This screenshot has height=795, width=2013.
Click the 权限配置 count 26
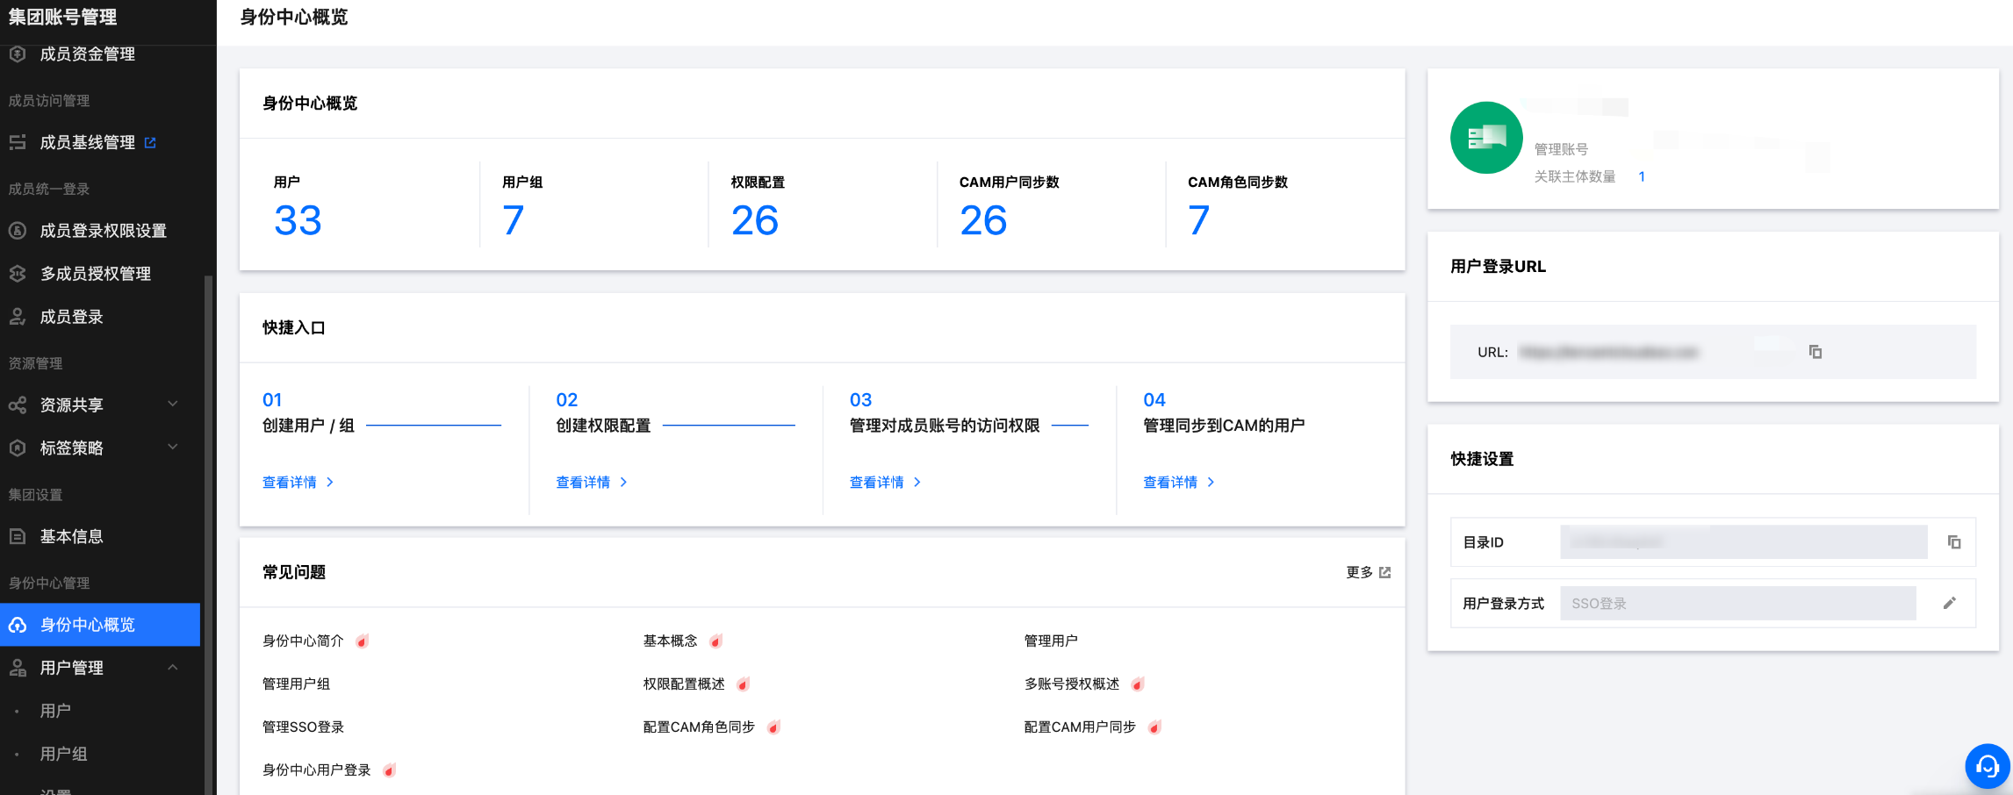(754, 220)
